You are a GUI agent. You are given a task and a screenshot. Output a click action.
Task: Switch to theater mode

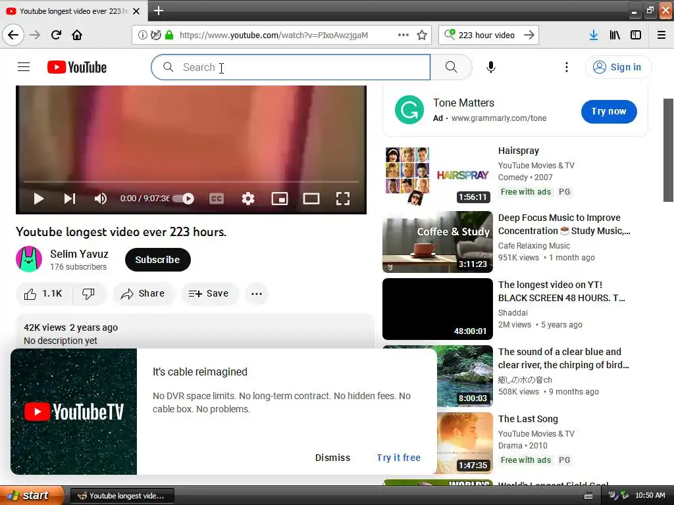[x=311, y=199]
